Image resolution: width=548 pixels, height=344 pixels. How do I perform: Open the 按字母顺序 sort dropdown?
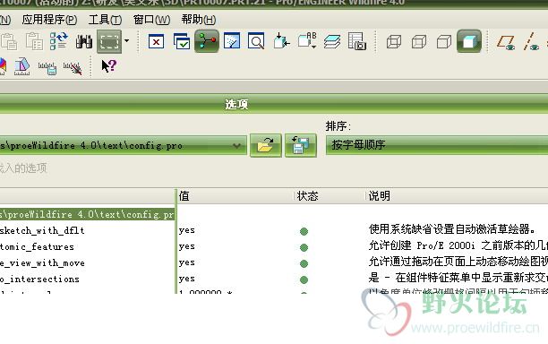[437, 145]
